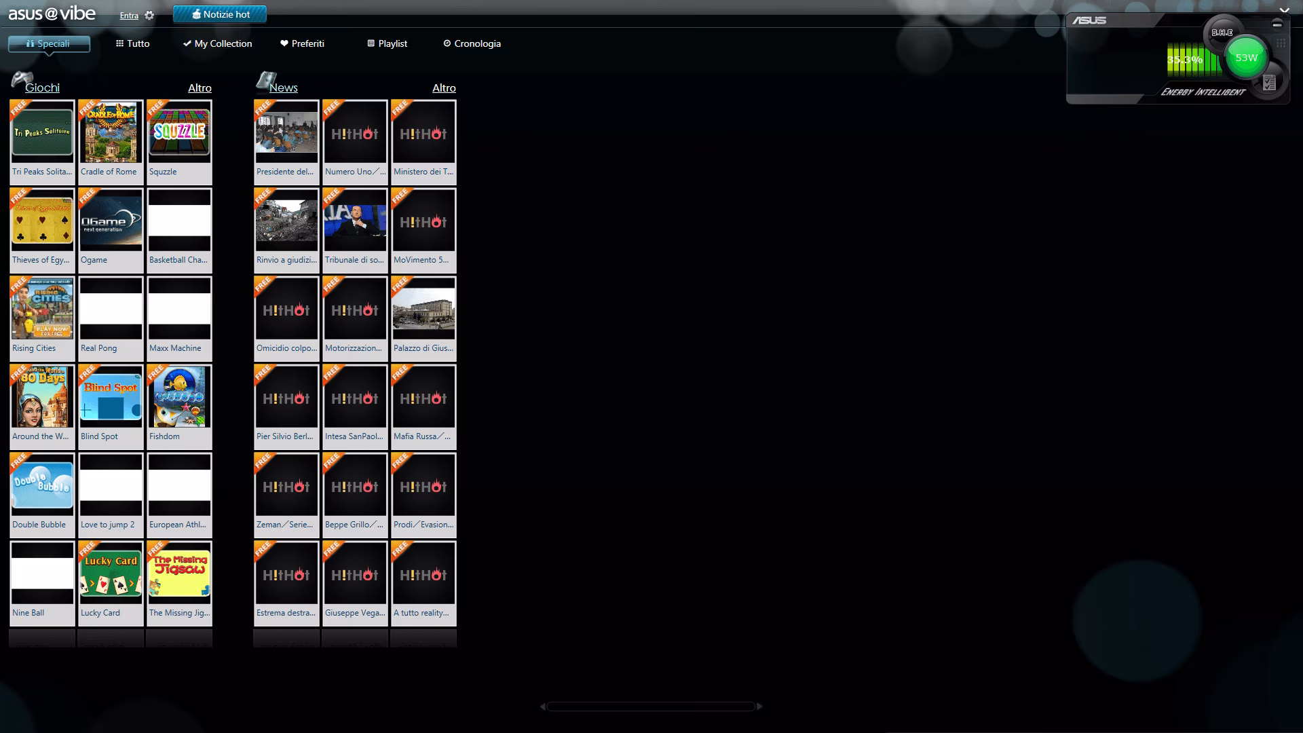Click the Giochi gamepad icon
The height and width of the screenshot is (733, 1303).
(x=22, y=80)
